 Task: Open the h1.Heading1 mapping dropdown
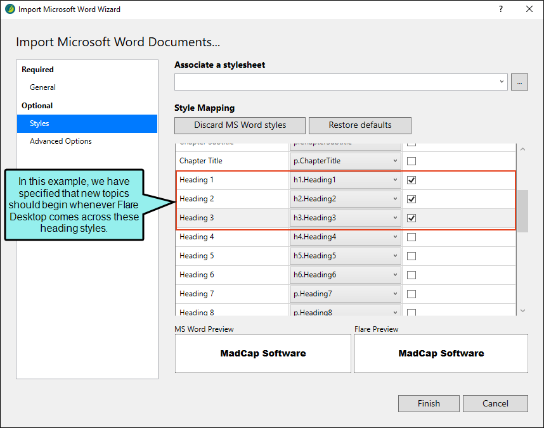pos(345,180)
